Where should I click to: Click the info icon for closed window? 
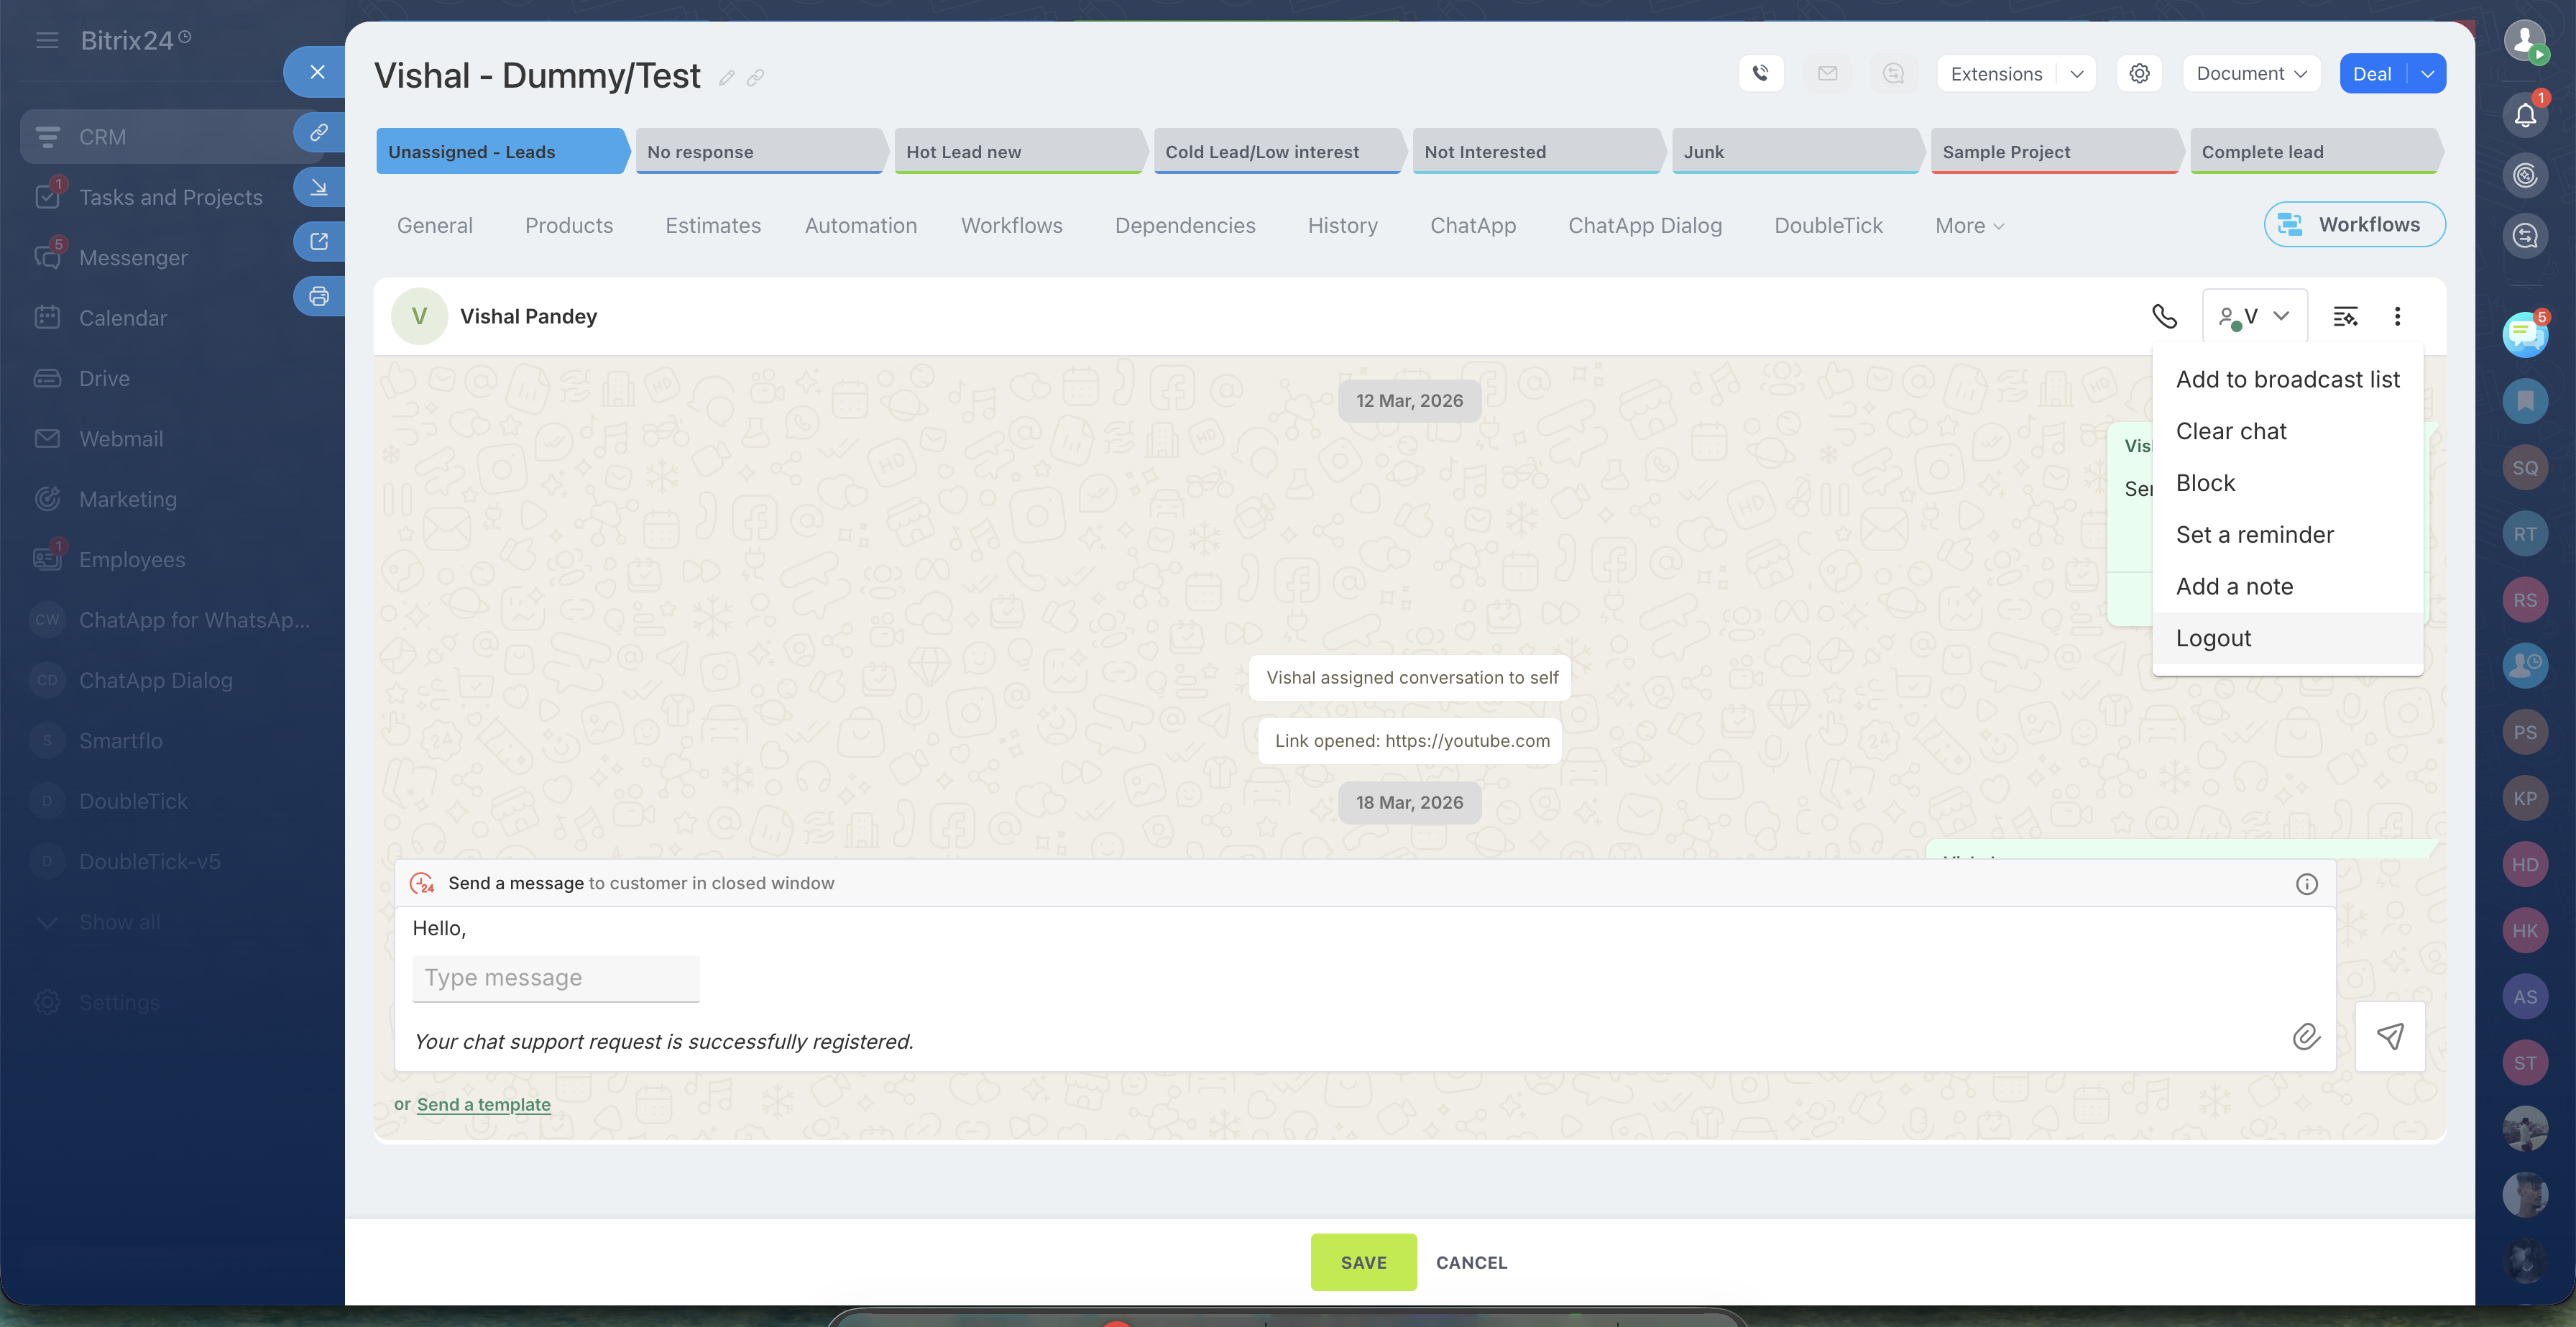(2306, 884)
